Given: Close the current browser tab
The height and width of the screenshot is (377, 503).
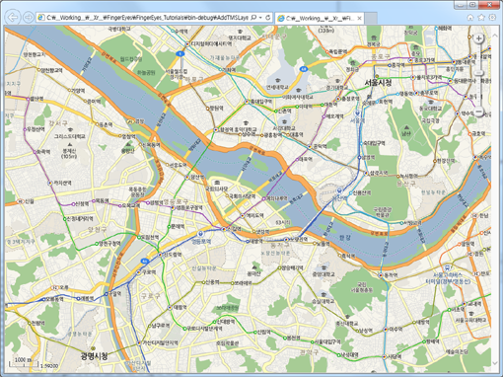Looking at the screenshot, I should point(359,19).
